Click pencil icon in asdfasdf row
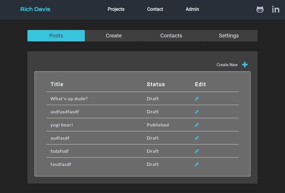The image size is (285, 193). 197,138
